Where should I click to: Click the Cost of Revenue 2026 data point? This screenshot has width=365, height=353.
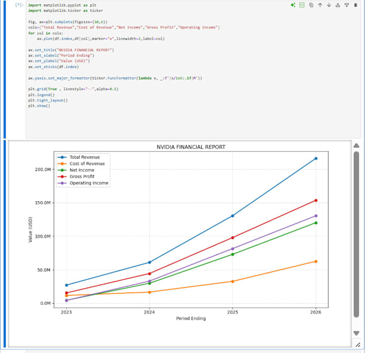(x=316, y=262)
